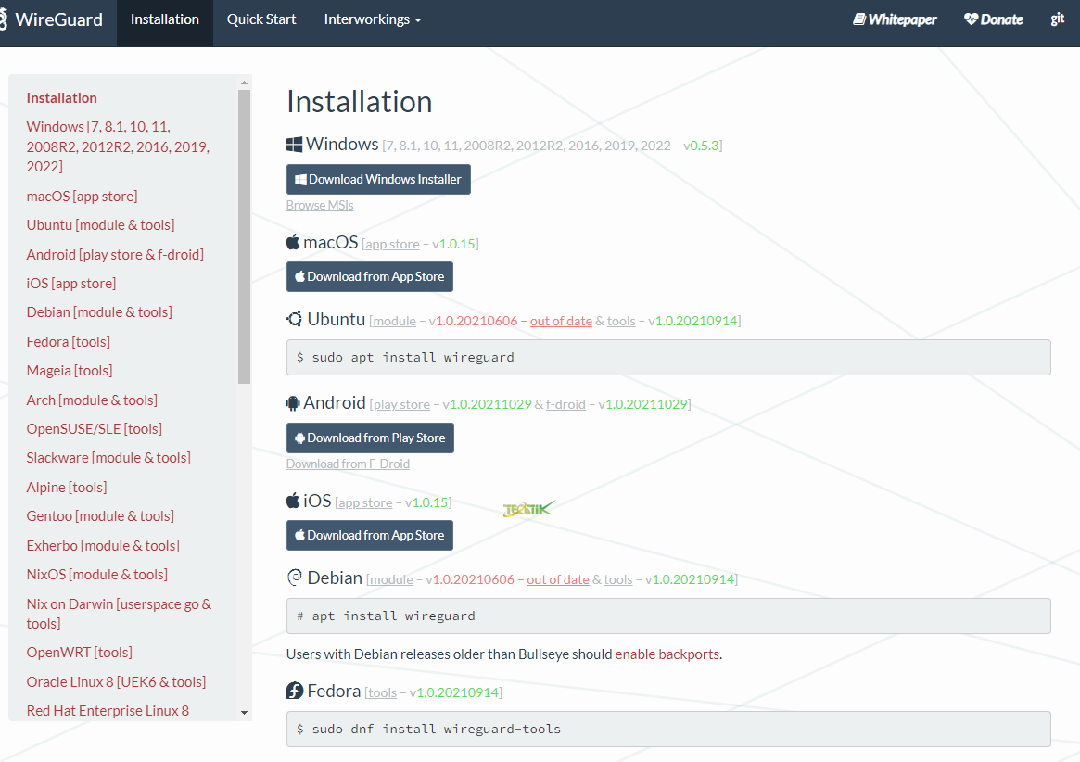Click iOS Download from App Store button
This screenshot has height=762, width=1080.
369,535
